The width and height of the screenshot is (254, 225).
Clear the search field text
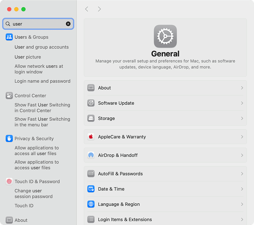(68, 24)
